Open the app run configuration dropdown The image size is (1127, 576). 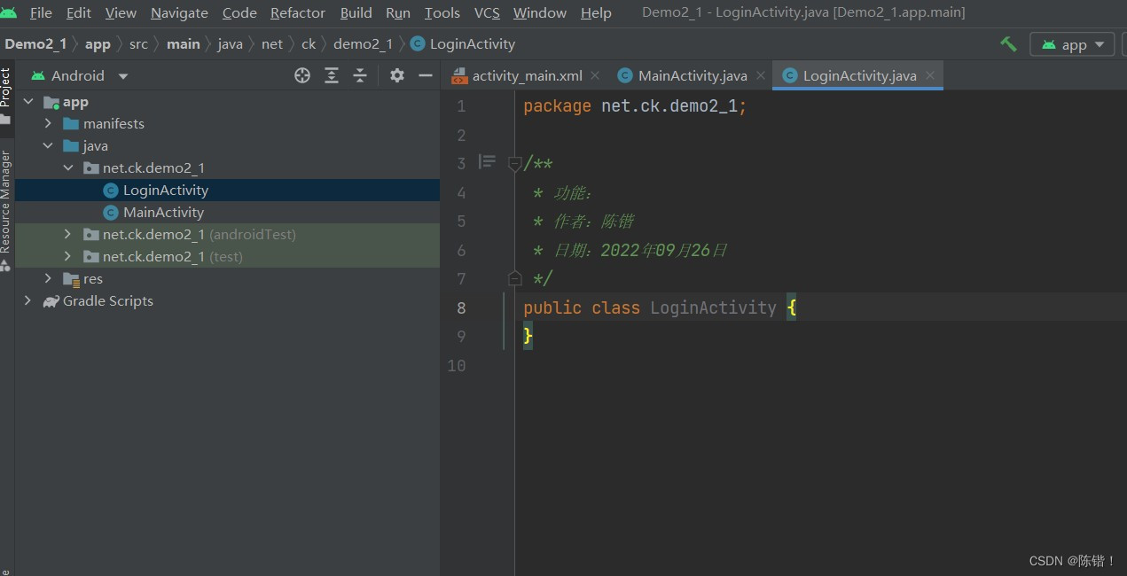(1072, 44)
